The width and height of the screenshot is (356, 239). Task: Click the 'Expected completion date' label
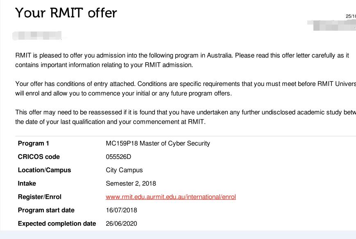(57, 223)
